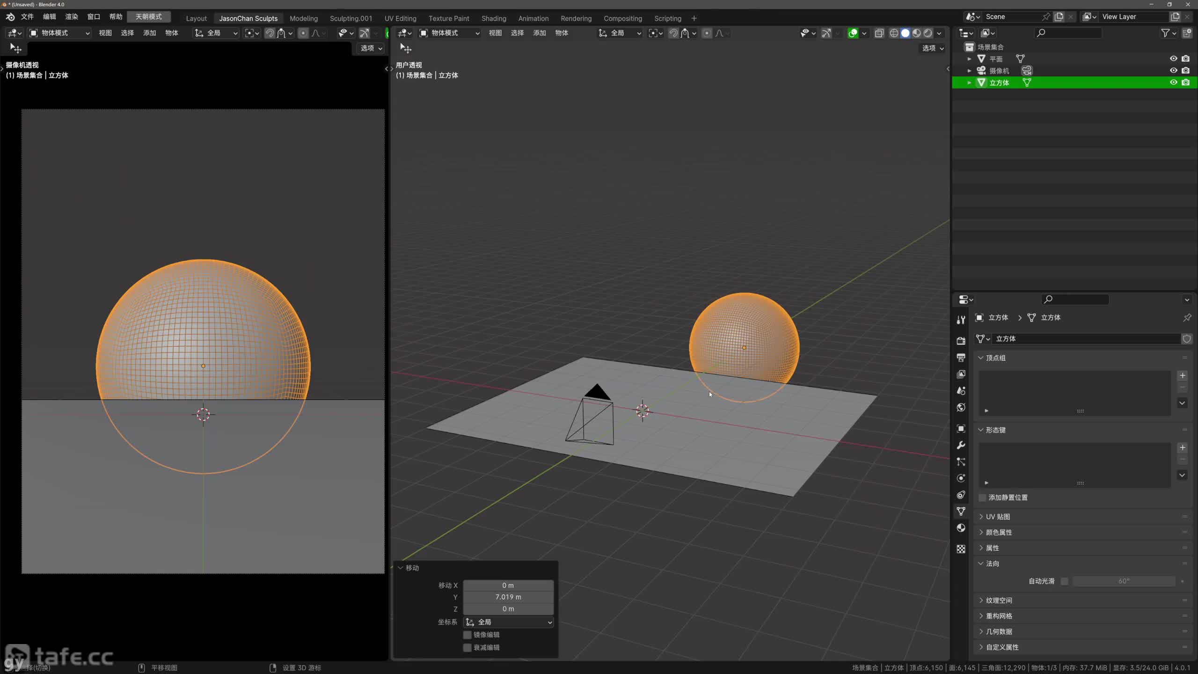Viewport: 1198px width, 674px height.
Task: Open the Scene properties tab
Action: click(x=961, y=391)
